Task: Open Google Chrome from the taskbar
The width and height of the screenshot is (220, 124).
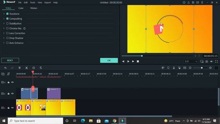Action: tap(114, 121)
